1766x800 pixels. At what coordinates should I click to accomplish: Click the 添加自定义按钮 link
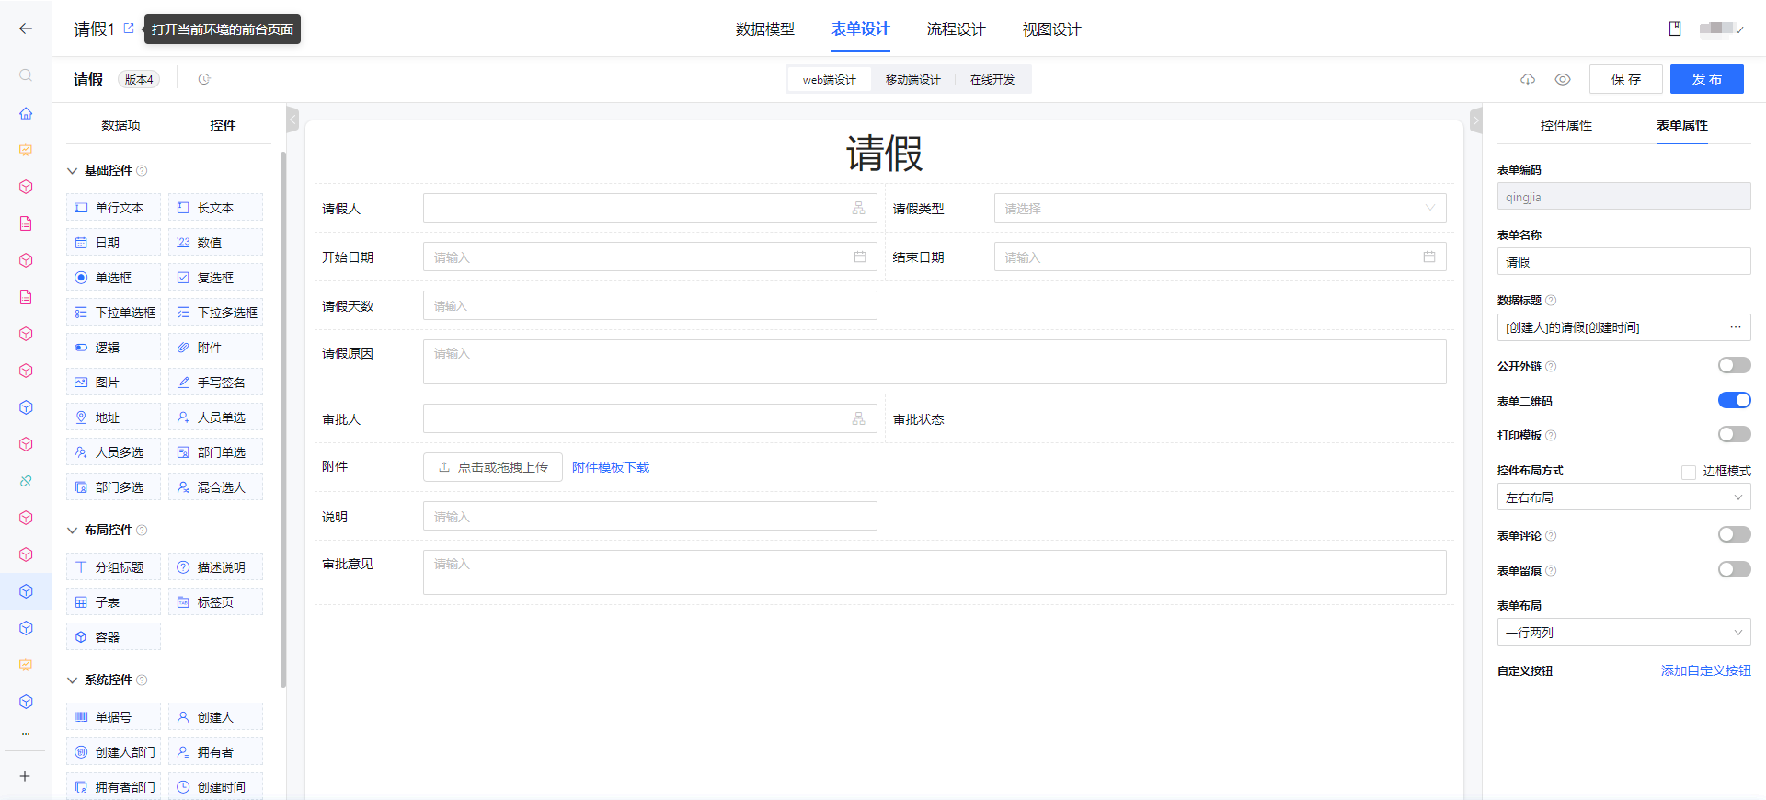1705,670
